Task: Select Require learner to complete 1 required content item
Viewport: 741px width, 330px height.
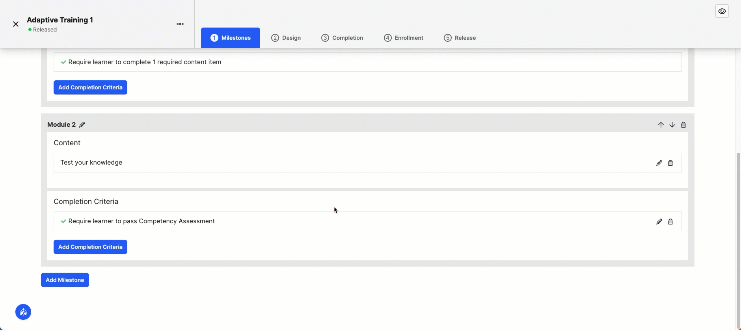Action: 367,62
